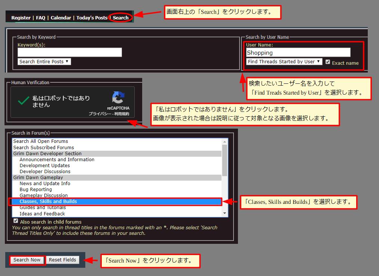Click the User Name input field

coord(298,53)
